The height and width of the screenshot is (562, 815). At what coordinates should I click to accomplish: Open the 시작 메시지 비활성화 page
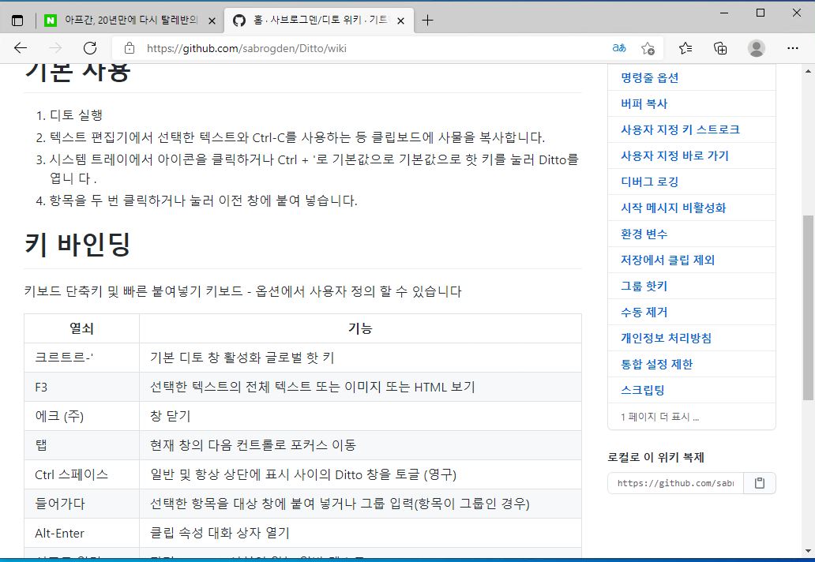[x=674, y=208]
